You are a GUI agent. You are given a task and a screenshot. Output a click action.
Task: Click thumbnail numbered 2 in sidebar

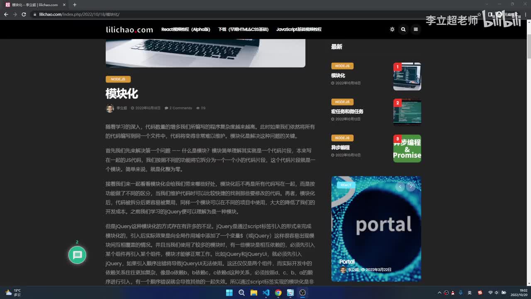coord(407,112)
